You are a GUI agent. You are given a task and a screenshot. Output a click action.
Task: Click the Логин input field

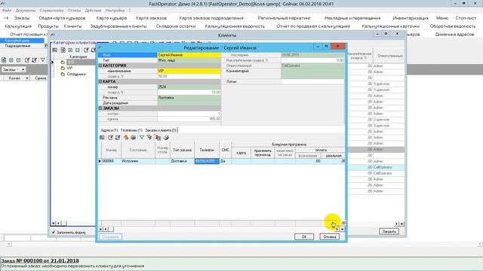pos(312,82)
